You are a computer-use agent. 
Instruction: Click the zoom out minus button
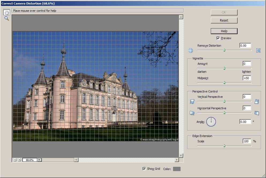pyautogui.click(x=15, y=160)
